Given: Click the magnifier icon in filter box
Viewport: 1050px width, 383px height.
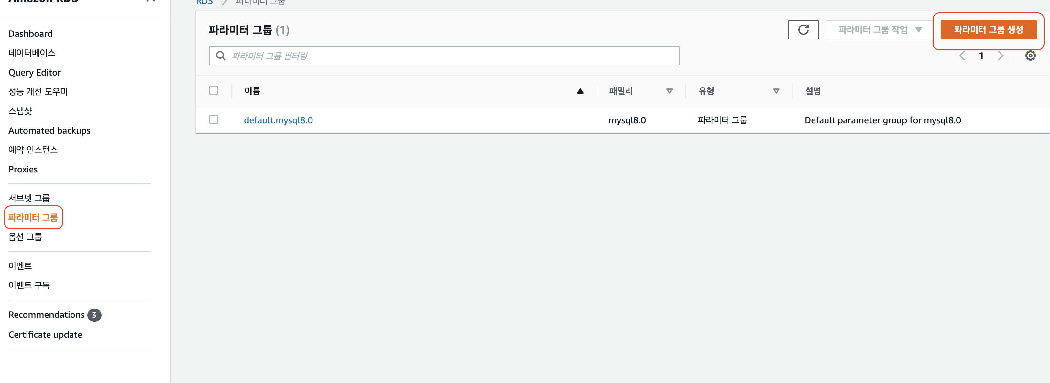Looking at the screenshot, I should (221, 56).
